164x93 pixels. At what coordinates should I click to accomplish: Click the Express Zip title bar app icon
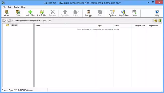pos(3,3)
